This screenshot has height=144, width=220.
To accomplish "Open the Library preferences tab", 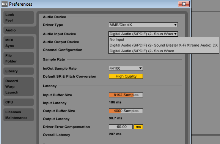I will (19, 71).
